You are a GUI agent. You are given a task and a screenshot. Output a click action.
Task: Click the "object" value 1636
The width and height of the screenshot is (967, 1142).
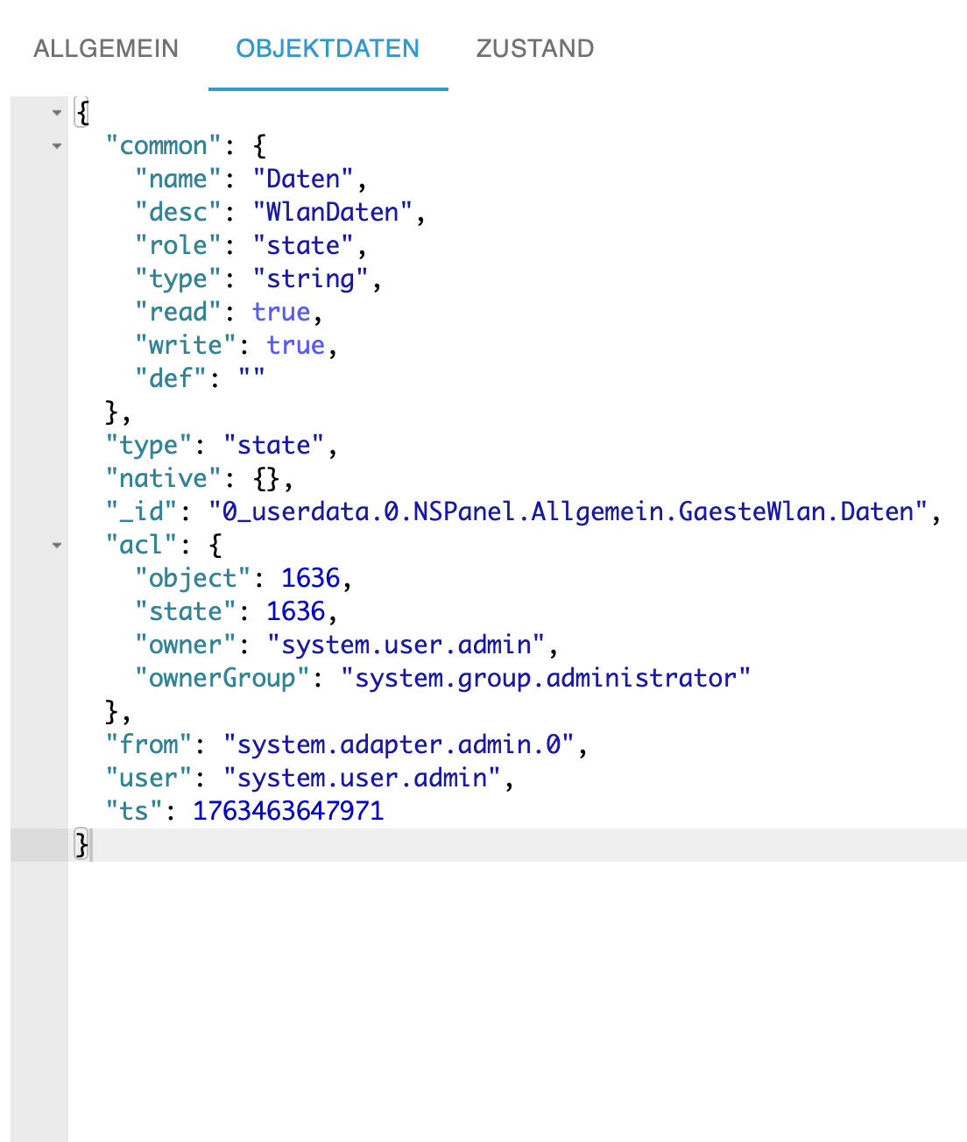point(310,578)
